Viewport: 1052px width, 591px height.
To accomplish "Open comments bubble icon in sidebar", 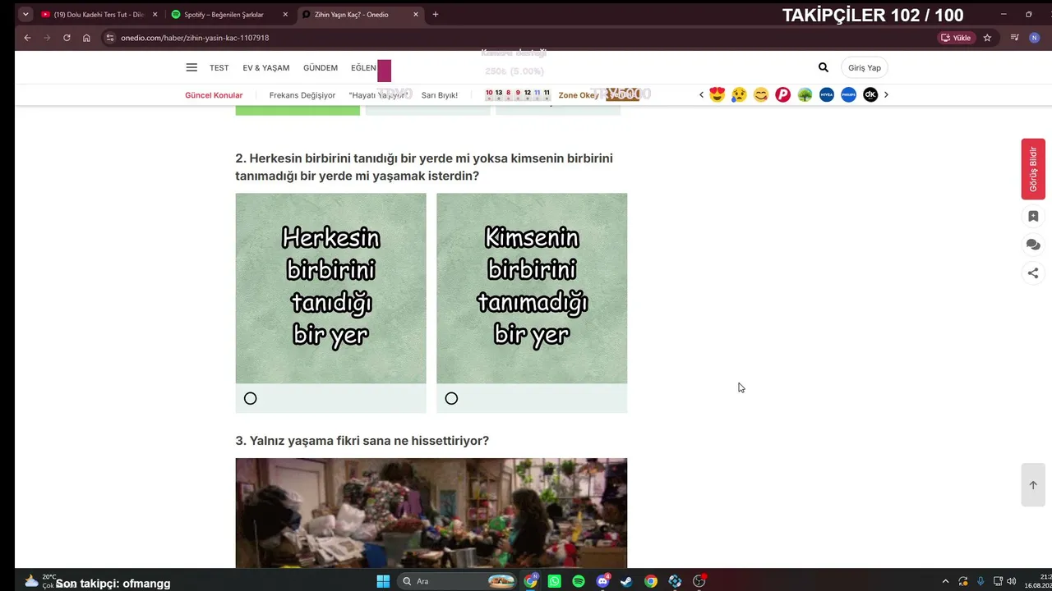I will tap(1033, 245).
